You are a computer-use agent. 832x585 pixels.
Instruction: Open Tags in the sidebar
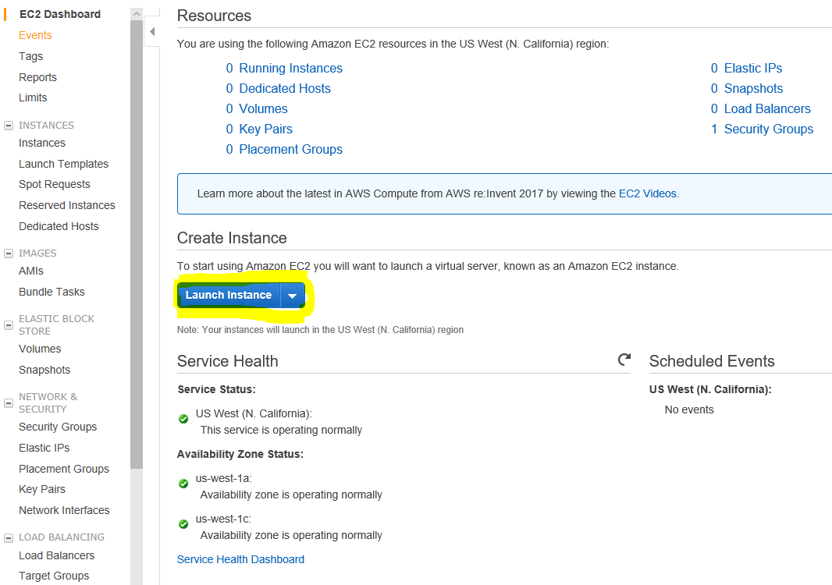coord(30,56)
